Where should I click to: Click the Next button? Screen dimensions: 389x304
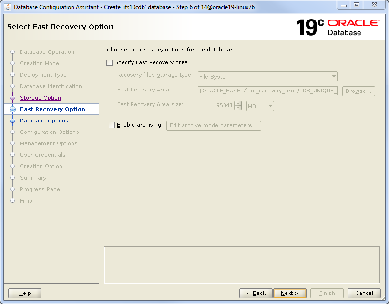(x=290, y=293)
